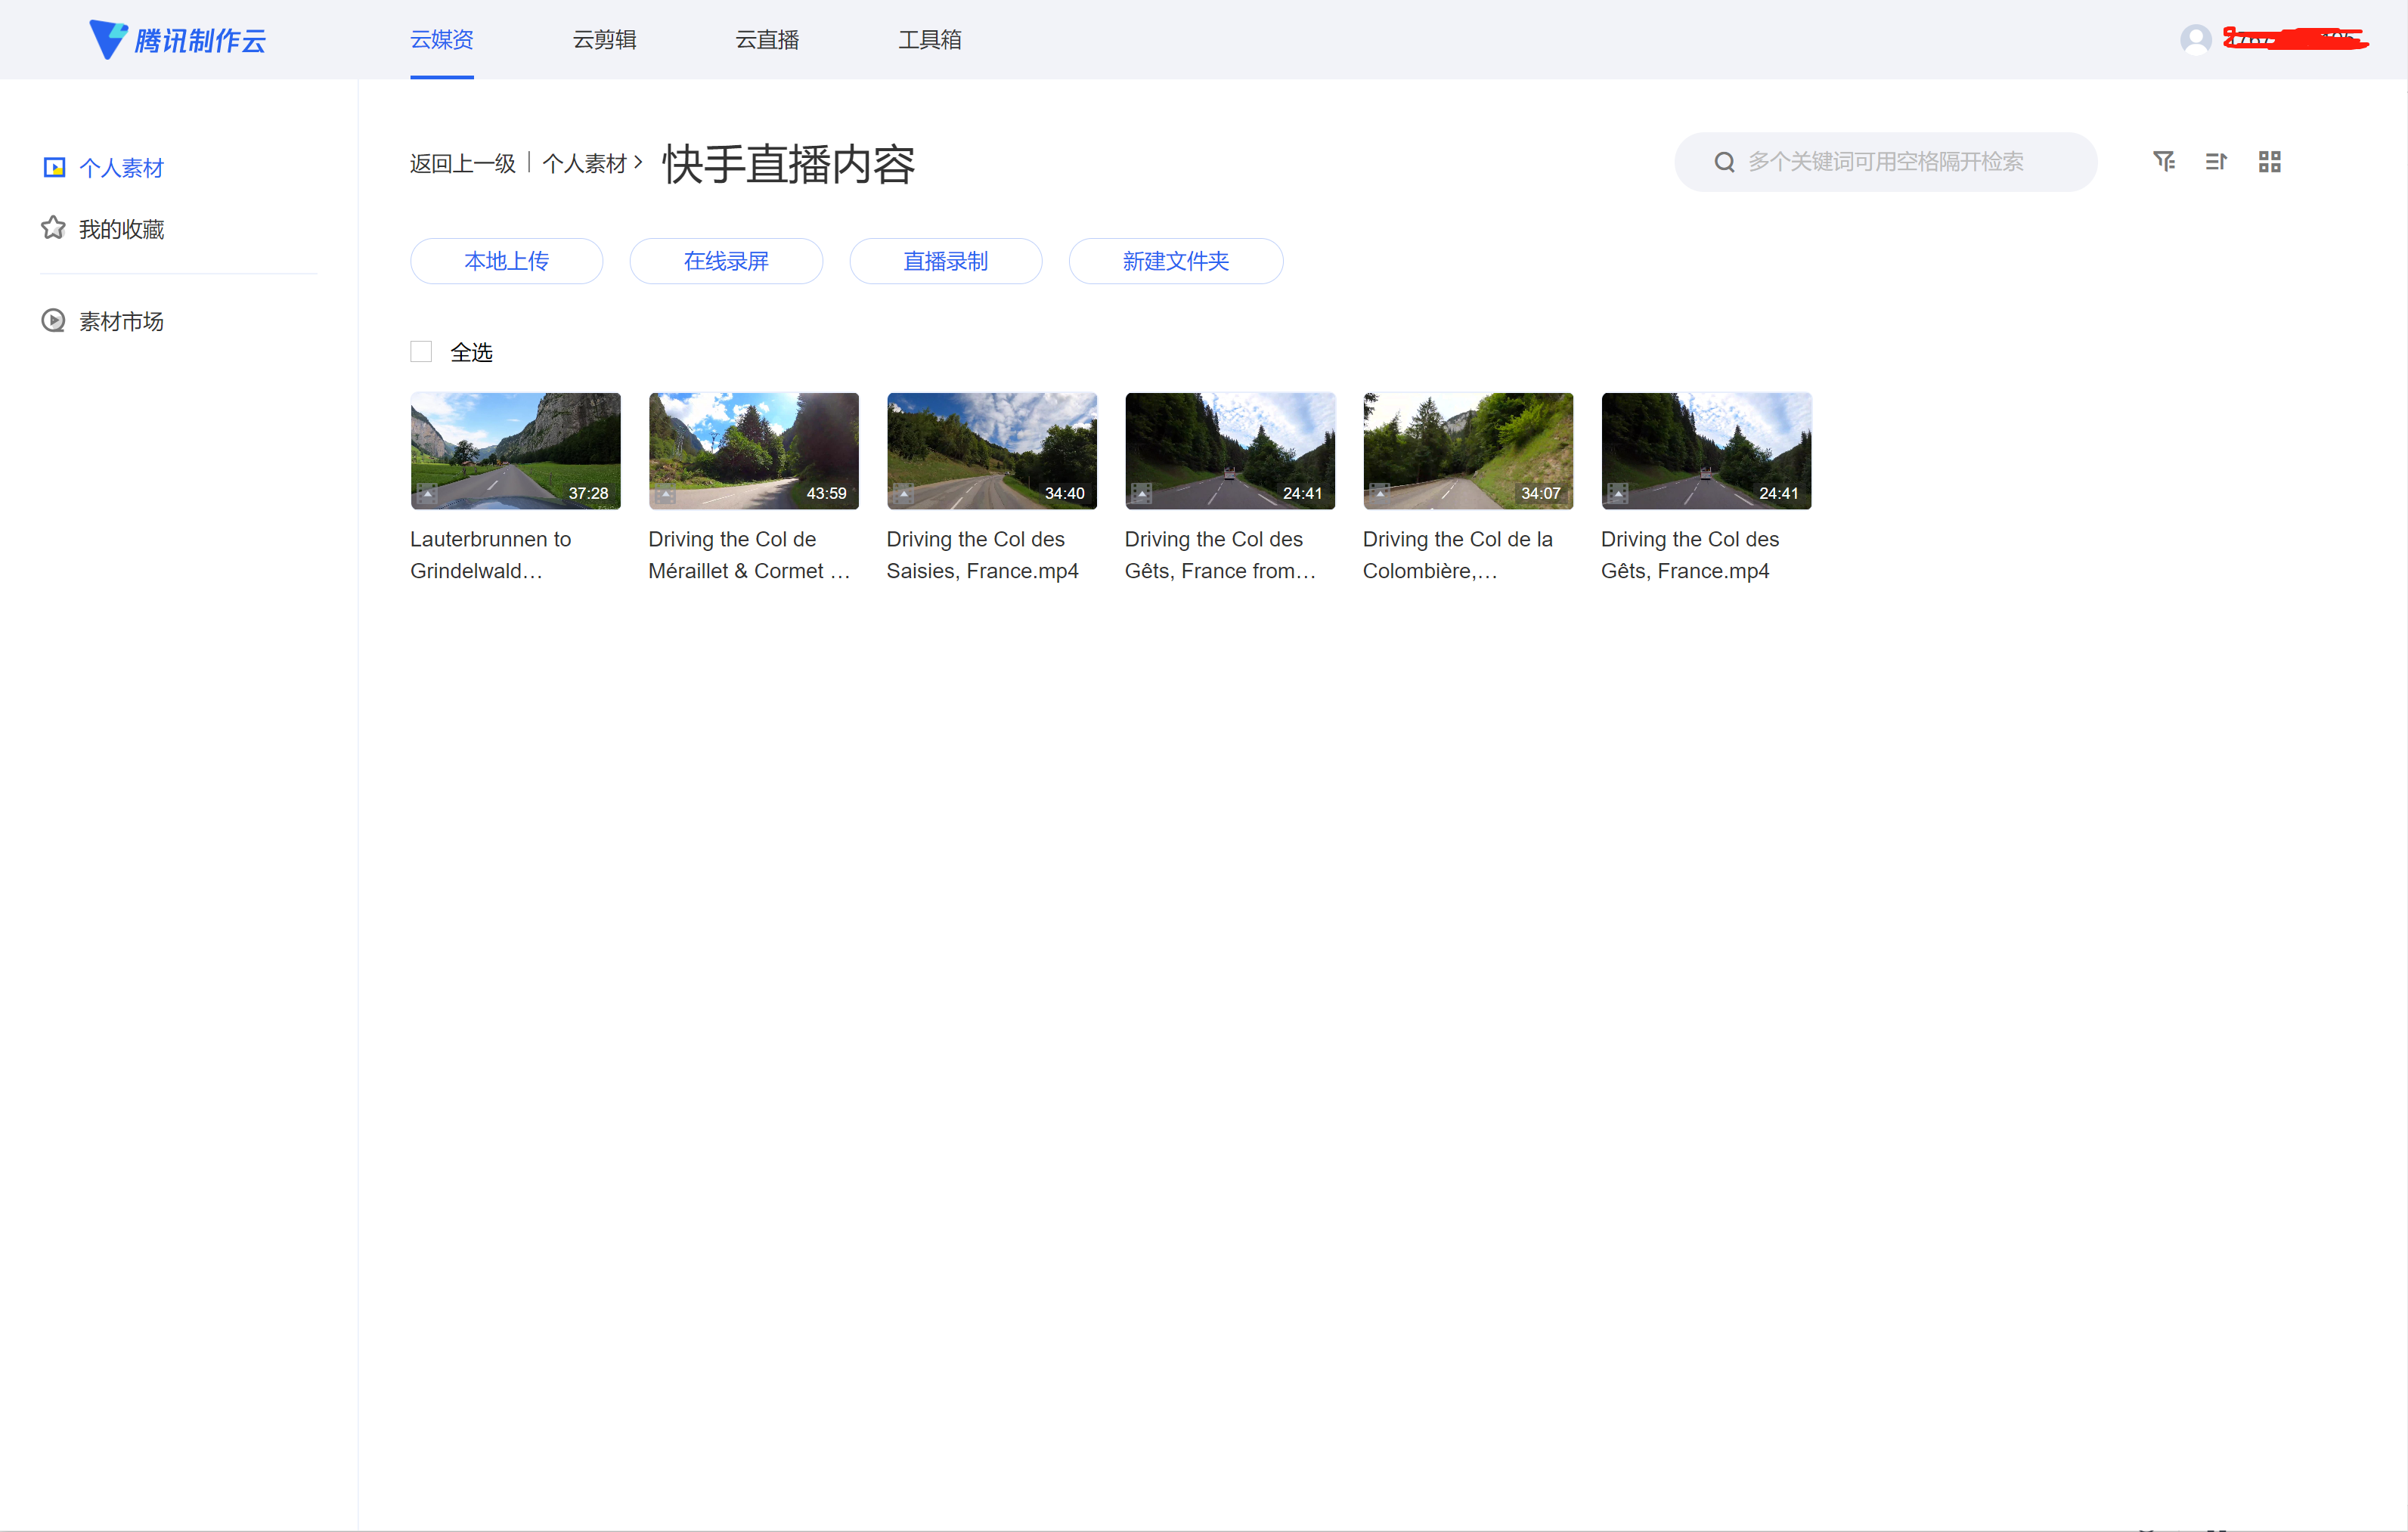Switch to 云剪辑 tab
Viewport: 2408px width, 1532px height.
(x=604, y=40)
